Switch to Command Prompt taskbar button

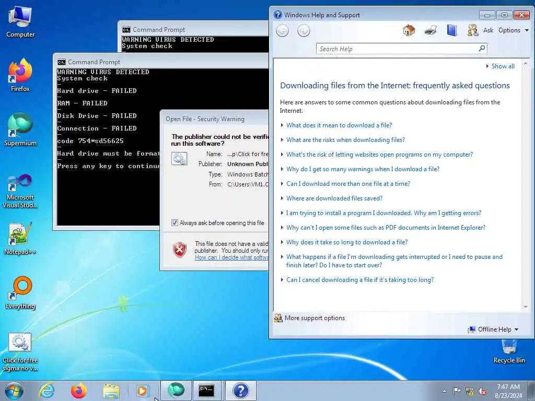coord(207,391)
